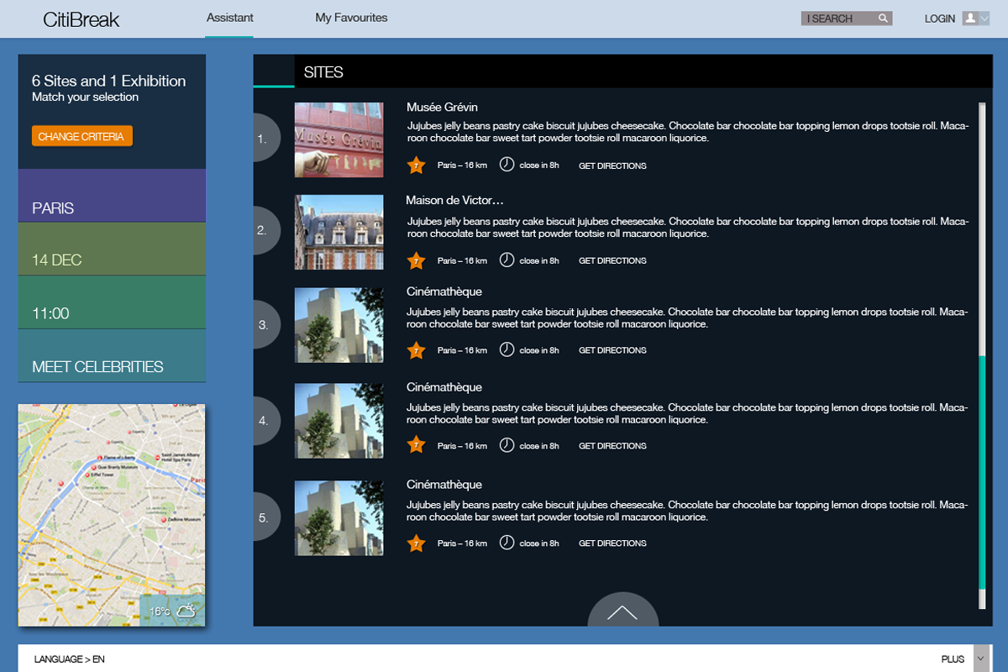
Task: Click the Cinémathèque title in row 4
Action: pos(444,388)
